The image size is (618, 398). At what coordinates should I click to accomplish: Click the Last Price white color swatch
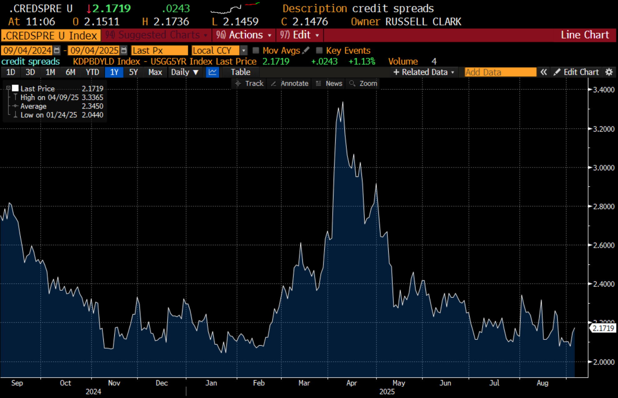[x=15, y=88]
